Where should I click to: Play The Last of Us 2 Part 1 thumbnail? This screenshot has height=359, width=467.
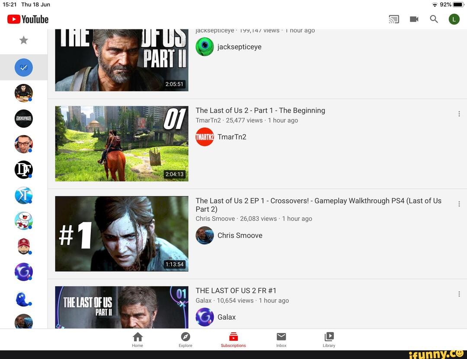(x=121, y=143)
